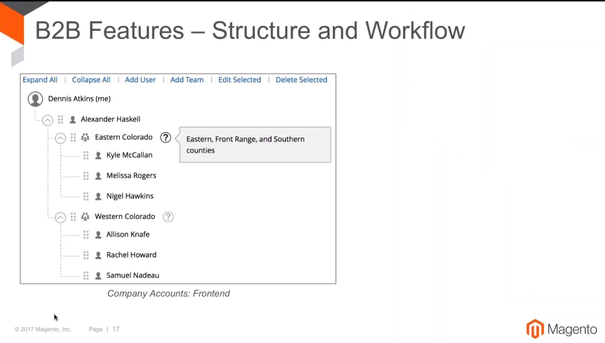Click the help icon beside Western Colorado
This screenshot has width=605, height=343.
[x=168, y=217]
